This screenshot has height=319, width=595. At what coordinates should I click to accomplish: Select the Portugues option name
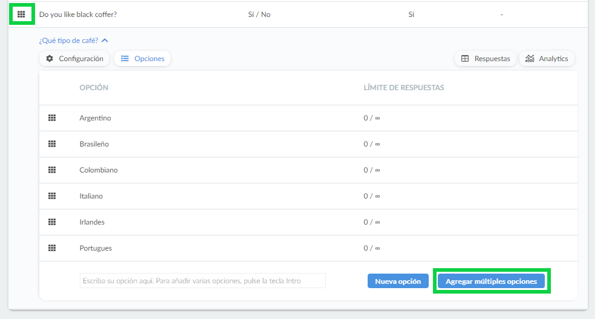coord(96,248)
